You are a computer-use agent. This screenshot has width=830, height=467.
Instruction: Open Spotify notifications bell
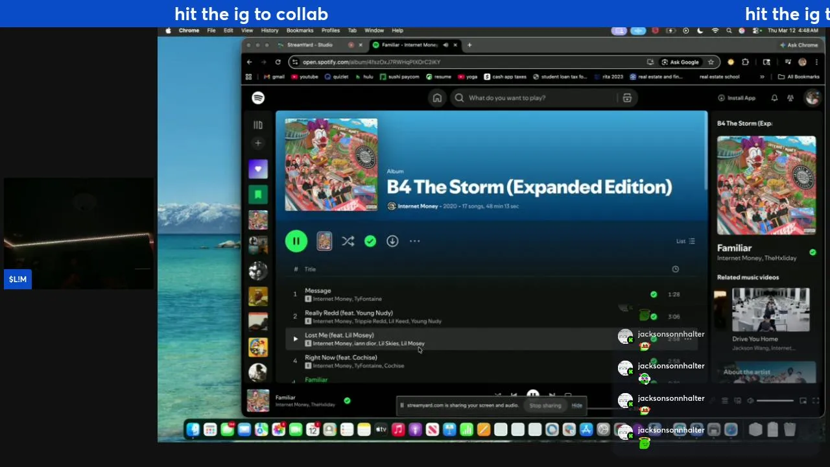[774, 98]
